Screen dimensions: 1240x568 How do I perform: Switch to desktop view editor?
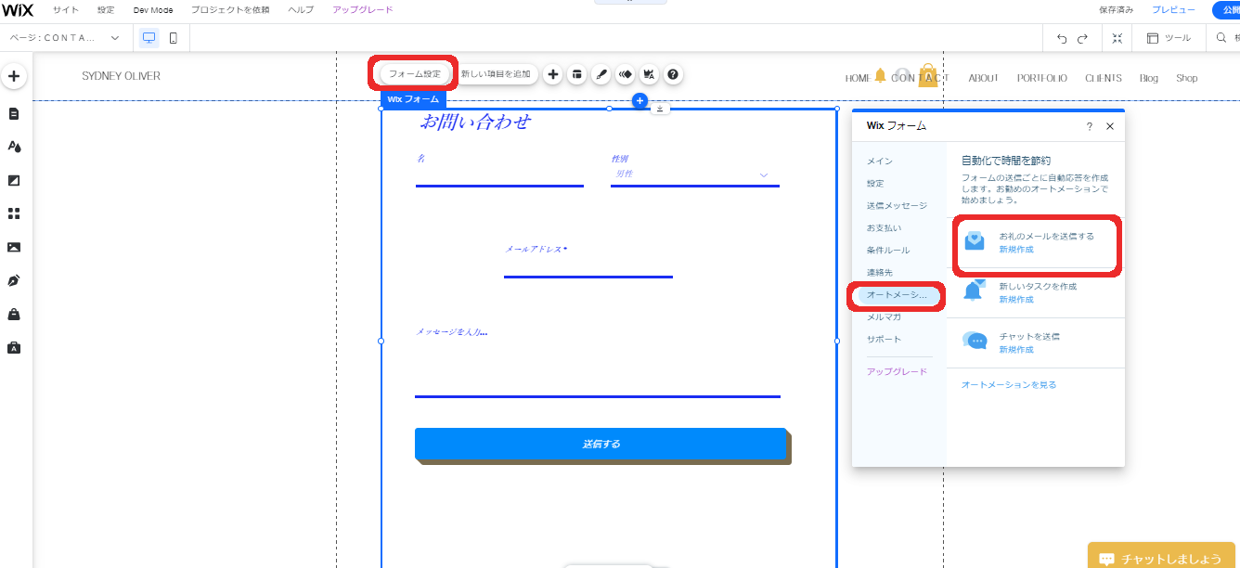[149, 38]
